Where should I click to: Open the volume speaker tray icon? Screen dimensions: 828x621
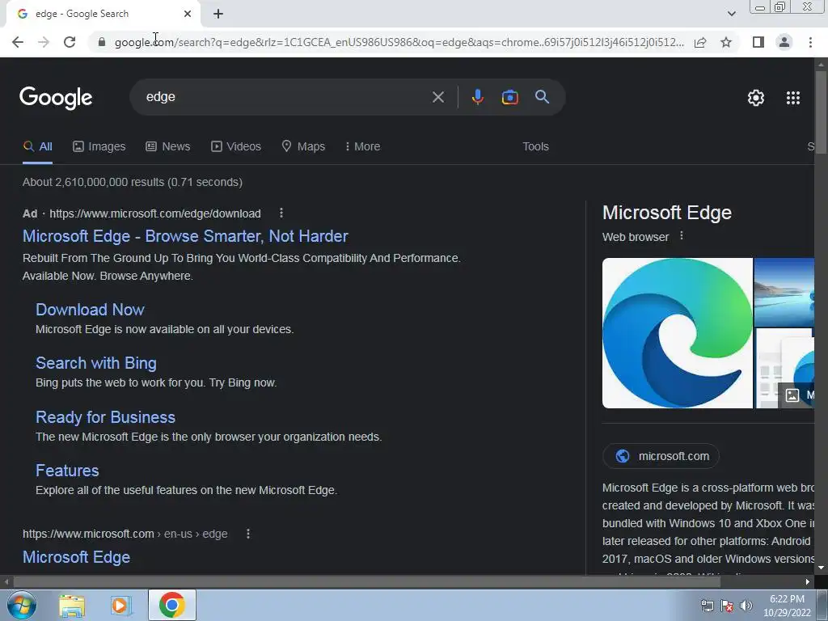pyautogui.click(x=746, y=606)
